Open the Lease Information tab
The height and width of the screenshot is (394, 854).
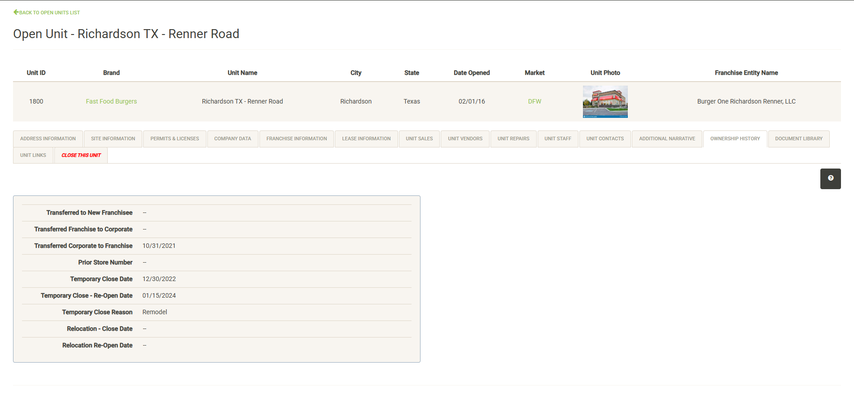[x=366, y=139]
